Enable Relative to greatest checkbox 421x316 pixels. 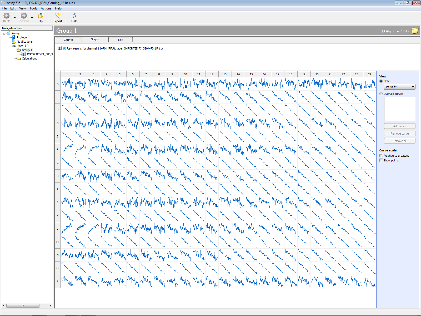[x=381, y=156]
